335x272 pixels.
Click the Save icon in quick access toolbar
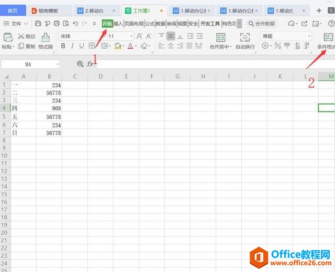[x=38, y=24]
